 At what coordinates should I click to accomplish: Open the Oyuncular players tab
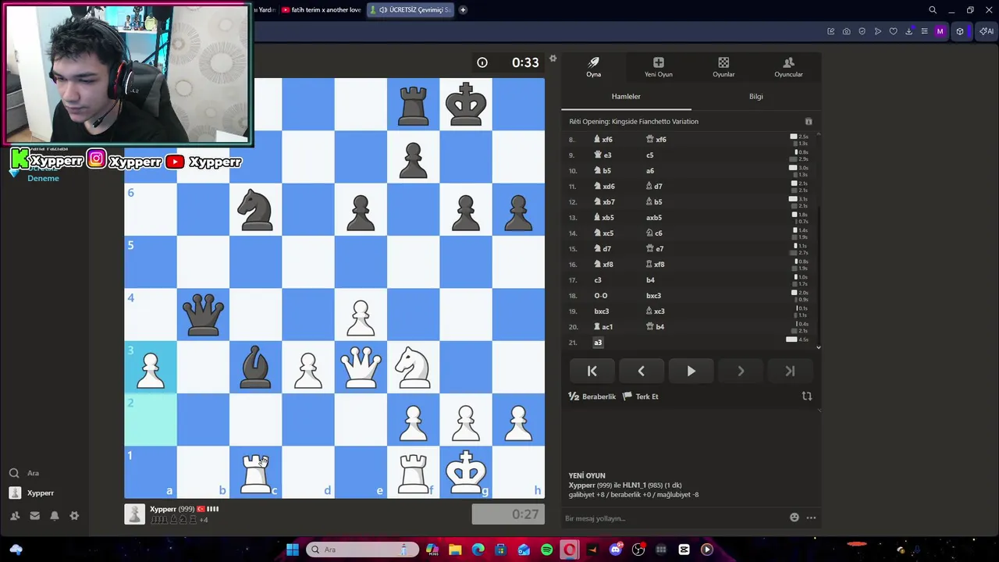click(788, 67)
